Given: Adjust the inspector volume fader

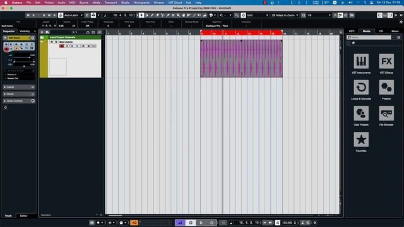Looking at the screenshot, I should tap(25, 57).
